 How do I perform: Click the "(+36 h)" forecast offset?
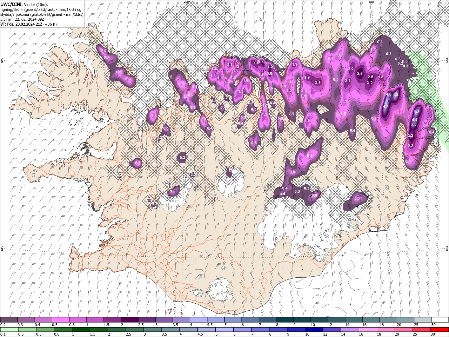(x=50, y=24)
